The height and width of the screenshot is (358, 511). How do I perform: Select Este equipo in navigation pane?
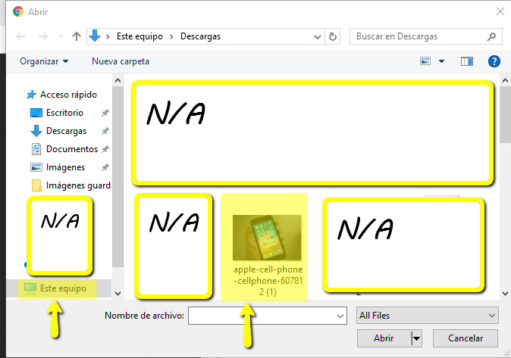click(x=63, y=288)
